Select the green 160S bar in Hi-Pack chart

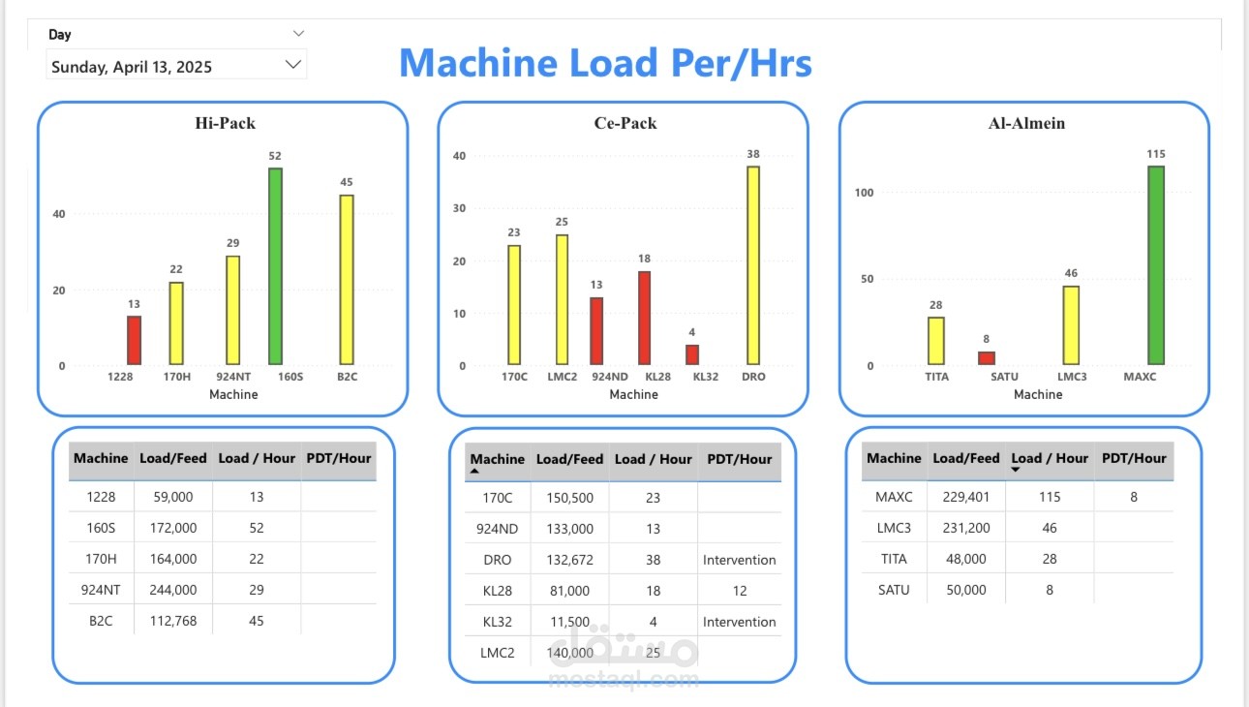coord(276,266)
